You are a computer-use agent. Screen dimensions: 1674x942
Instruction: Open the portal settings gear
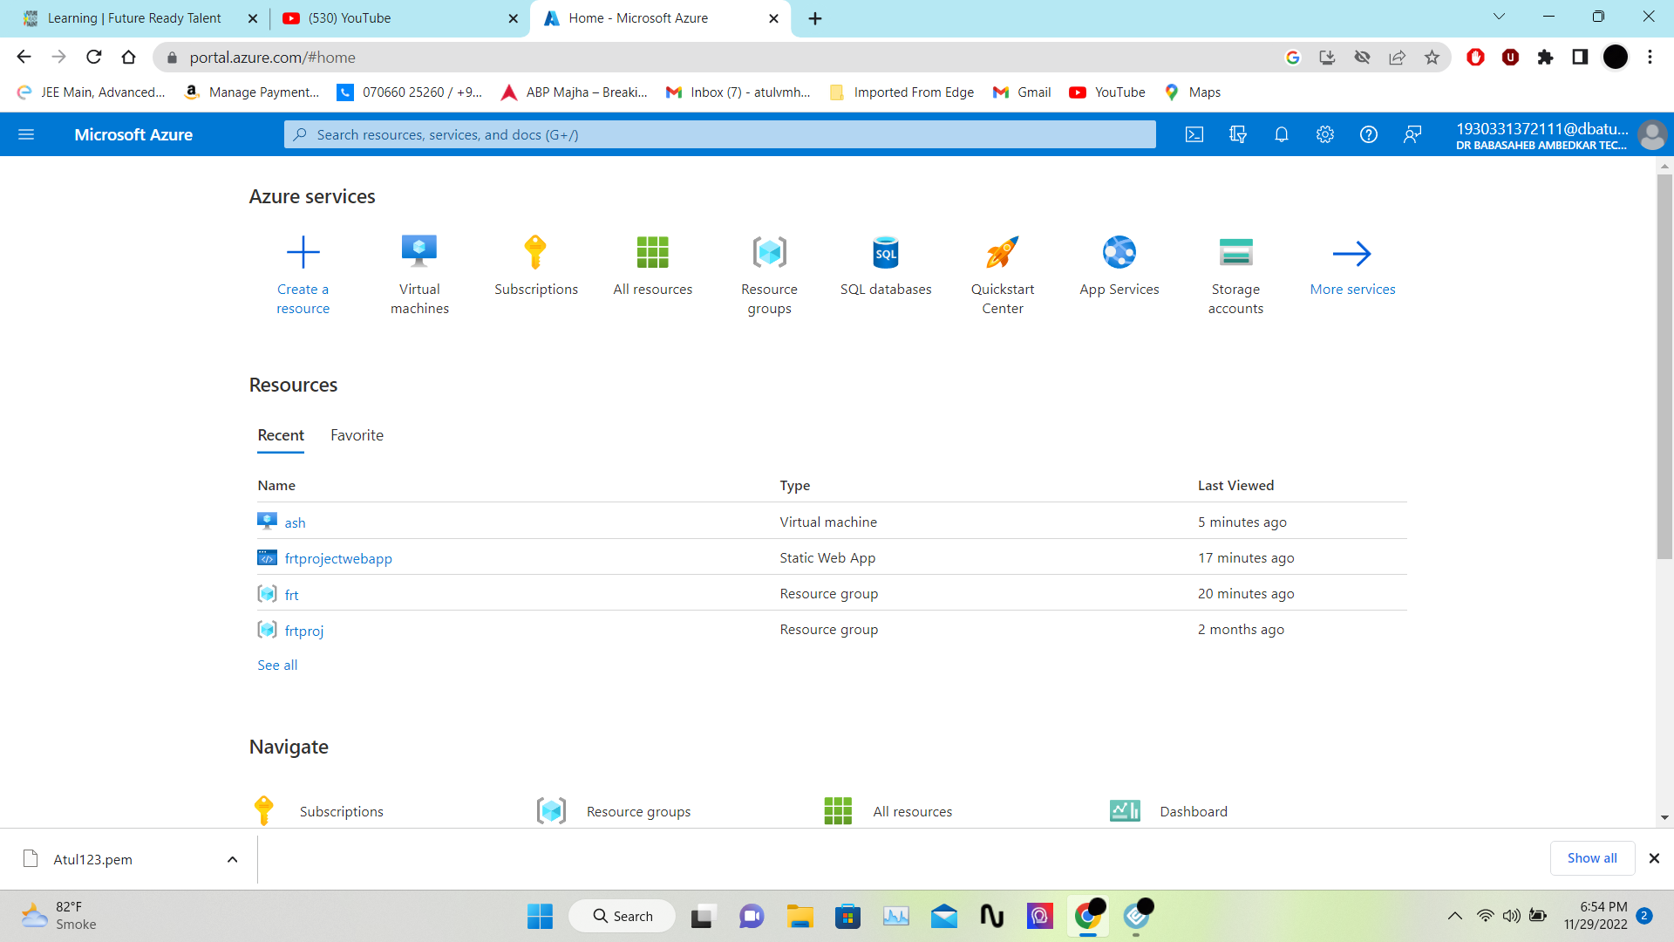point(1324,134)
